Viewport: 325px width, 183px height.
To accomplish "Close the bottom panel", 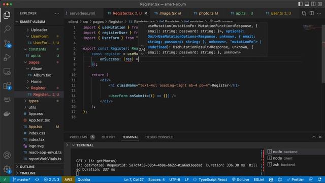I will 320,137.
